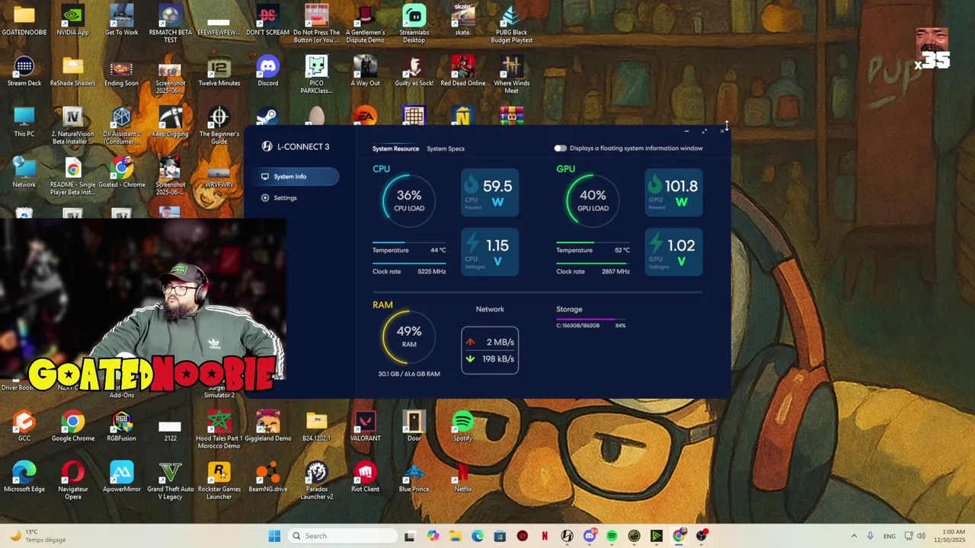The image size is (975, 548).
Task: Switch to the System Resource tab
Action: pos(395,148)
